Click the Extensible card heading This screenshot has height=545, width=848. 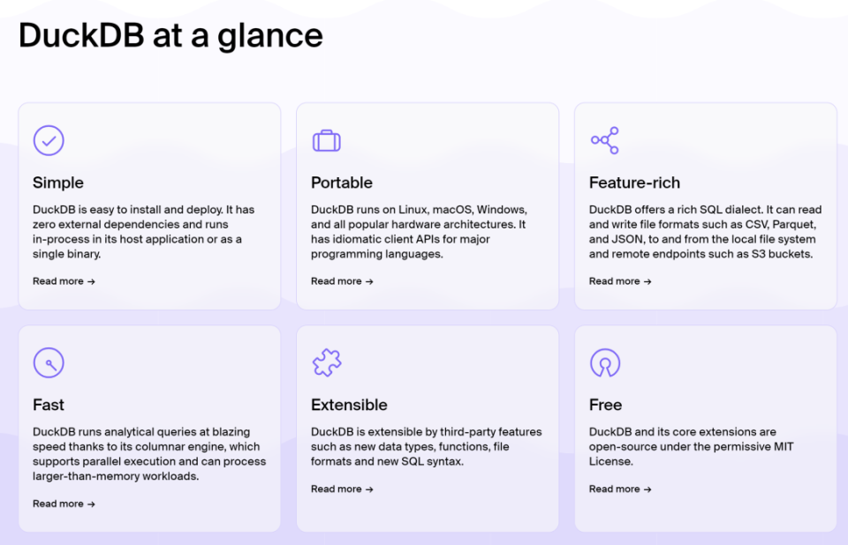point(349,405)
